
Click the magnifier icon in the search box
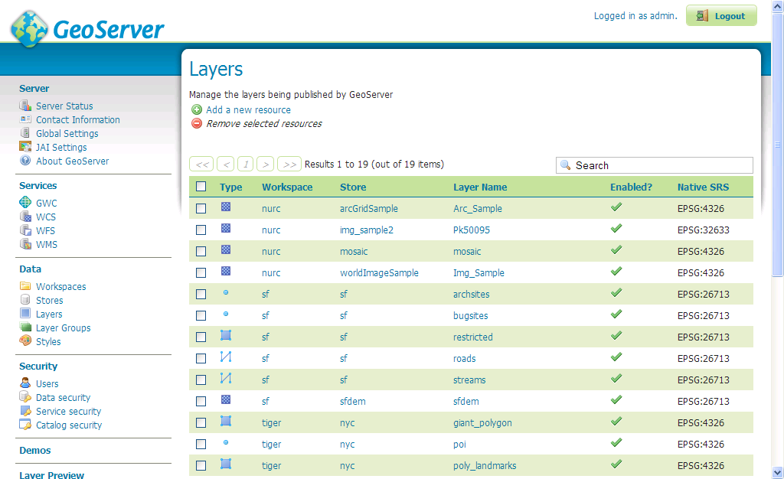point(566,165)
